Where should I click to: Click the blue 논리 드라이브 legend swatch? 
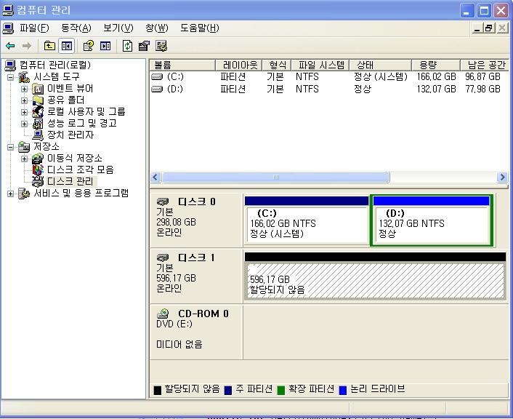click(x=342, y=390)
